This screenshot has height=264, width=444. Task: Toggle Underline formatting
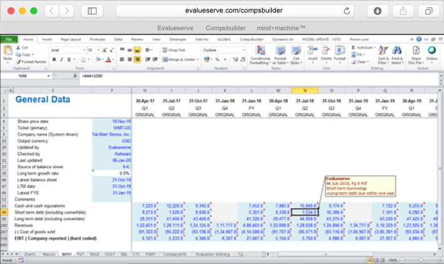click(69, 60)
